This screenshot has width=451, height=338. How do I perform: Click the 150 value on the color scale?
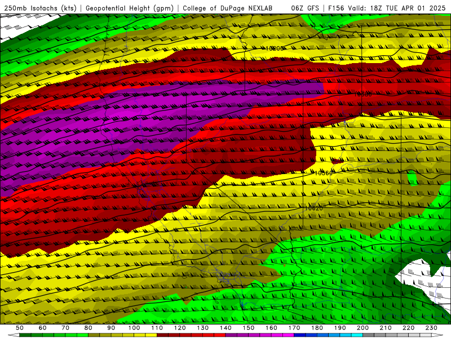pos(248,328)
